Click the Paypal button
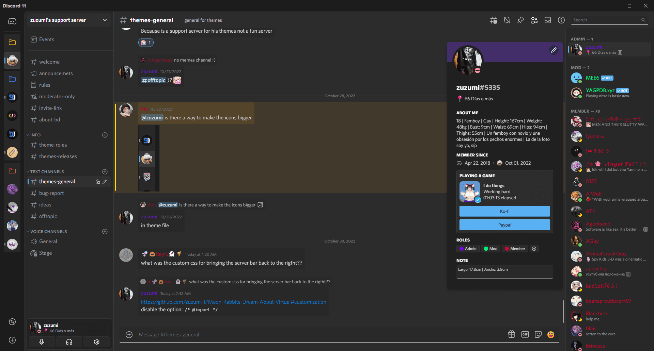Image resolution: width=654 pixels, height=351 pixels. (x=505, y=225)
